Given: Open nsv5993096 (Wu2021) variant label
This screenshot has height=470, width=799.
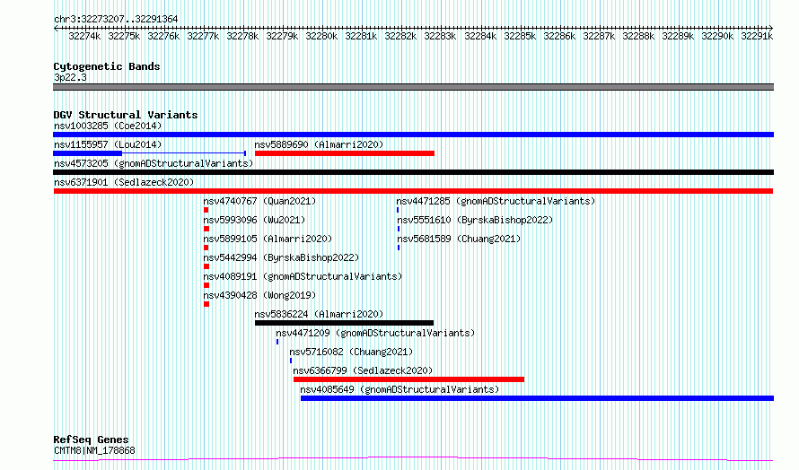Looking at the screenshot, I should tap(254, 220).
